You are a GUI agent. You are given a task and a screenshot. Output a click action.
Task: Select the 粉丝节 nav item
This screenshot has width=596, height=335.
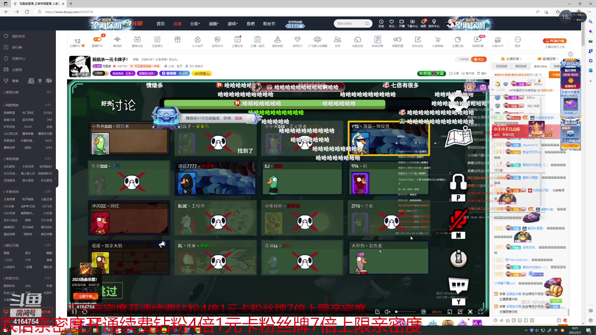click(269, 24)
